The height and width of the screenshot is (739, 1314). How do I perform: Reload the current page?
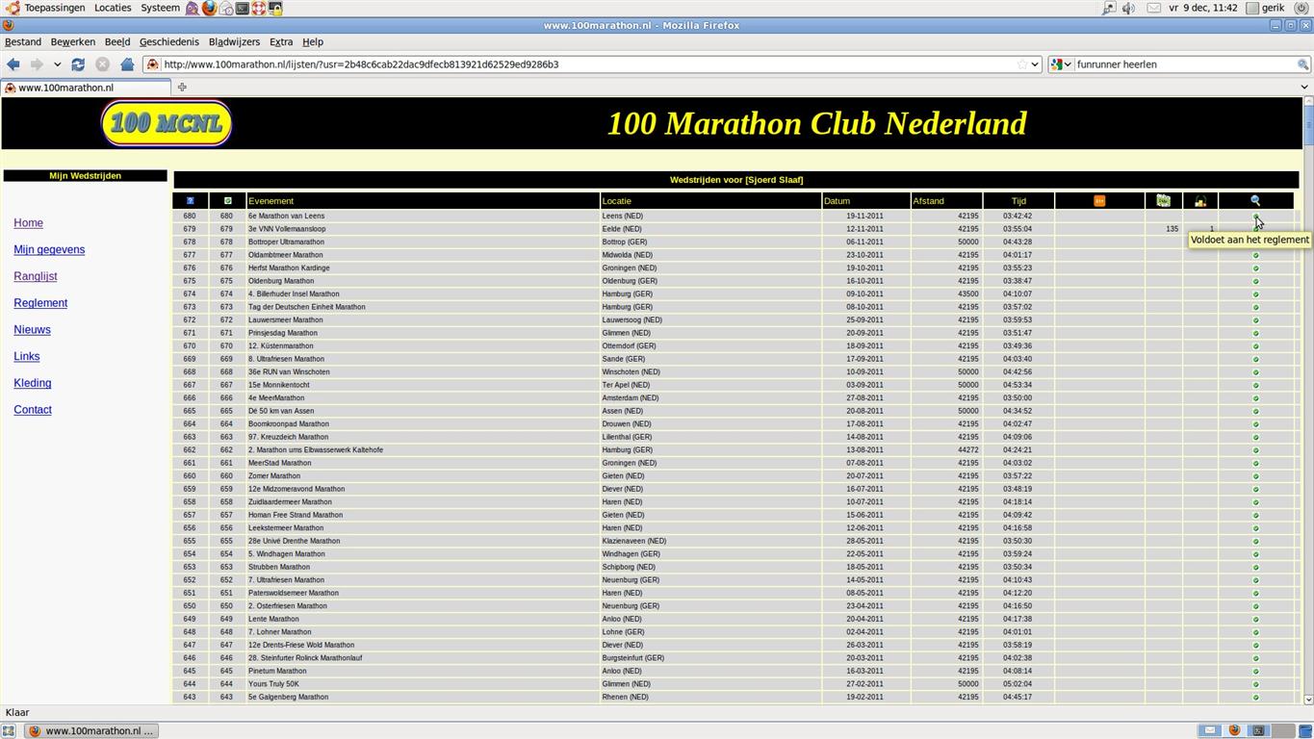coord(78,64)
